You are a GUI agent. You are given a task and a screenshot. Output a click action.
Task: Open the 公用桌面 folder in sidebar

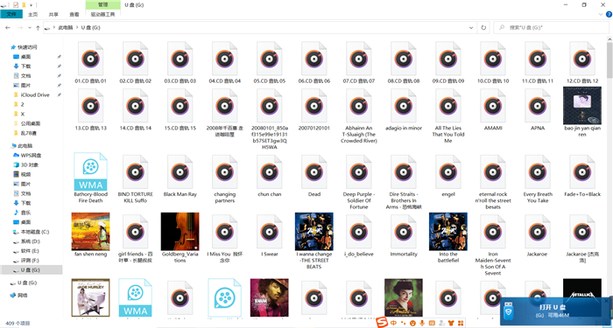coord(30,123)
